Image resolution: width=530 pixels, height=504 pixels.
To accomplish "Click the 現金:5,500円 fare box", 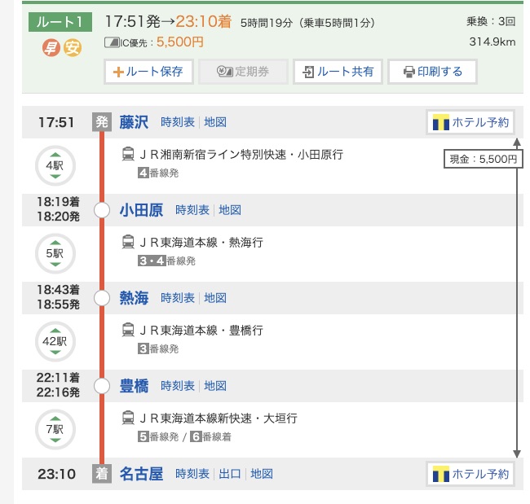I will [484, 159].
